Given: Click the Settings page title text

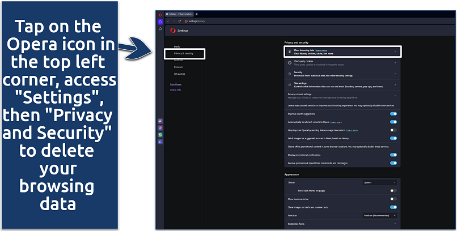Looking at the screenshot, I should 183,31.
